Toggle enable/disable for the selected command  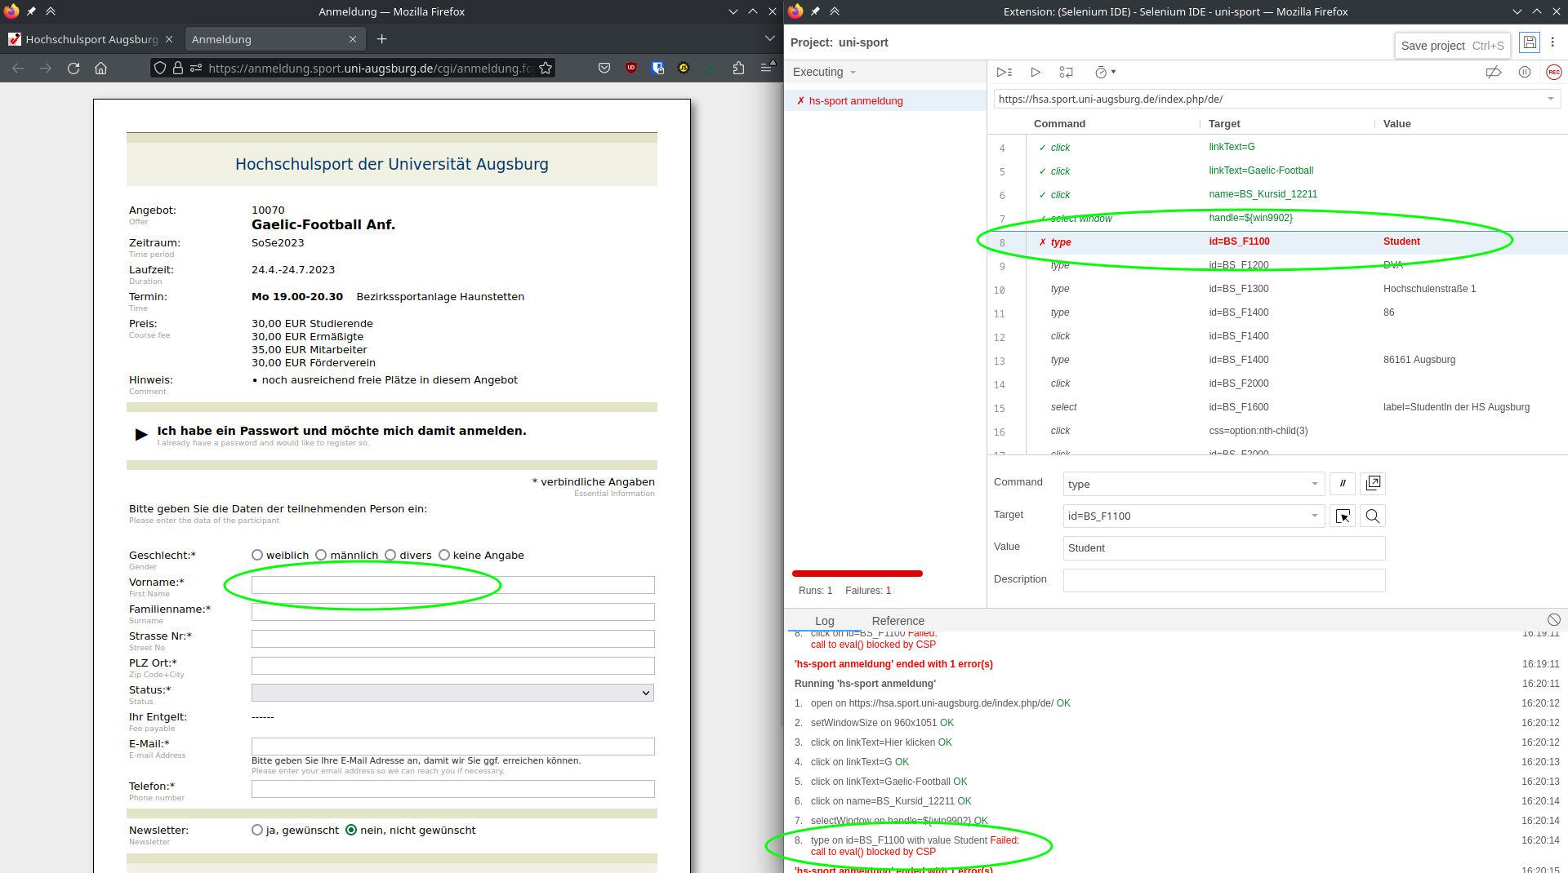pyautogui.click(x=1343, y=484)
